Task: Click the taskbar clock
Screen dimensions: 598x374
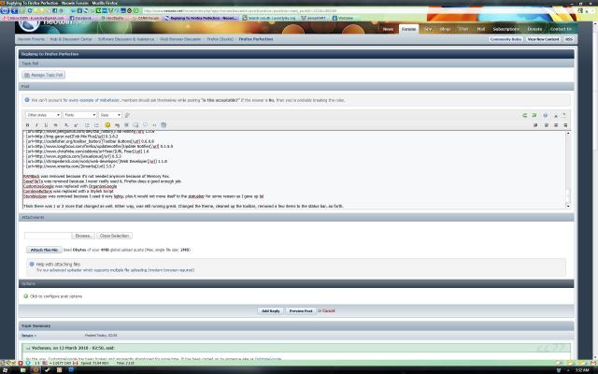Action: [582, 370]
